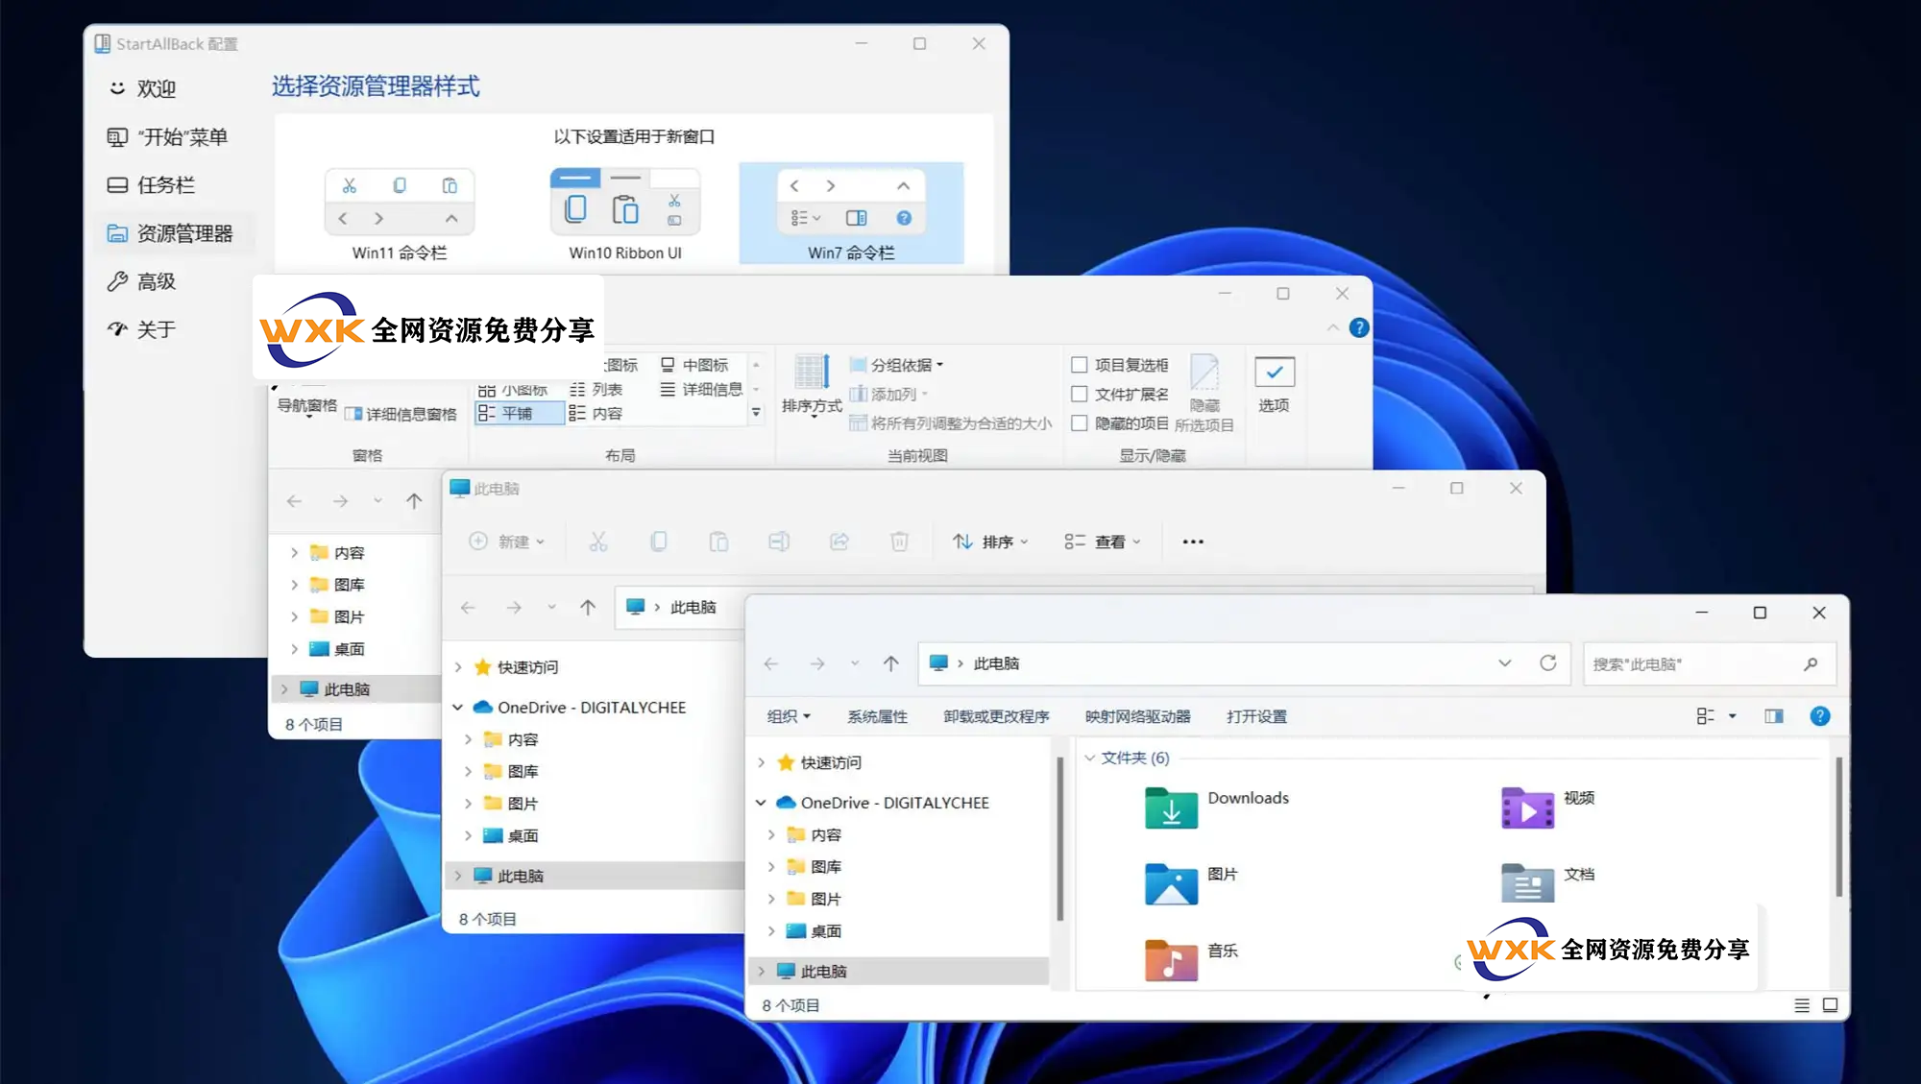The height and width of the screenshot is (1084, 1921).
Task: Open the 任务栏 settings page
Action: 152,185
